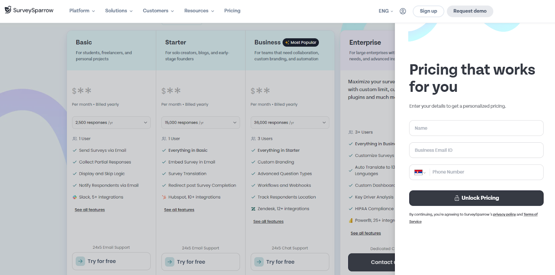Viewport: 555px width, 275px height.
Task: Click the arrow icon in Starter Try for free
Action: (x=170, y=262)
